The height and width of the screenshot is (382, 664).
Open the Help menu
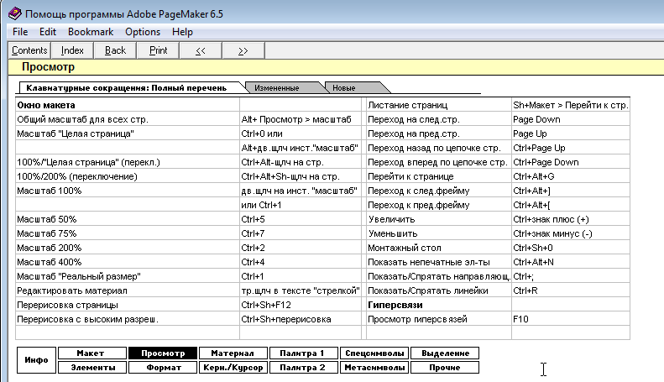pyautogui.click(x=182, y=32)
